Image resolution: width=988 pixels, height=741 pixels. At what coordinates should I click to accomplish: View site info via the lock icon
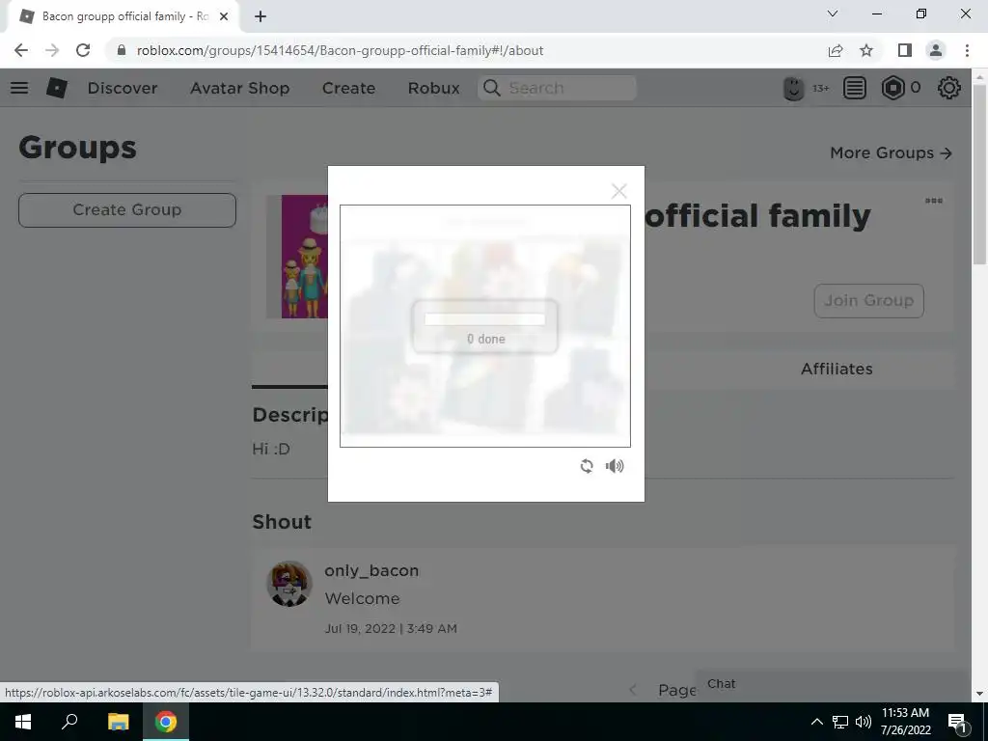pos(121,50)
